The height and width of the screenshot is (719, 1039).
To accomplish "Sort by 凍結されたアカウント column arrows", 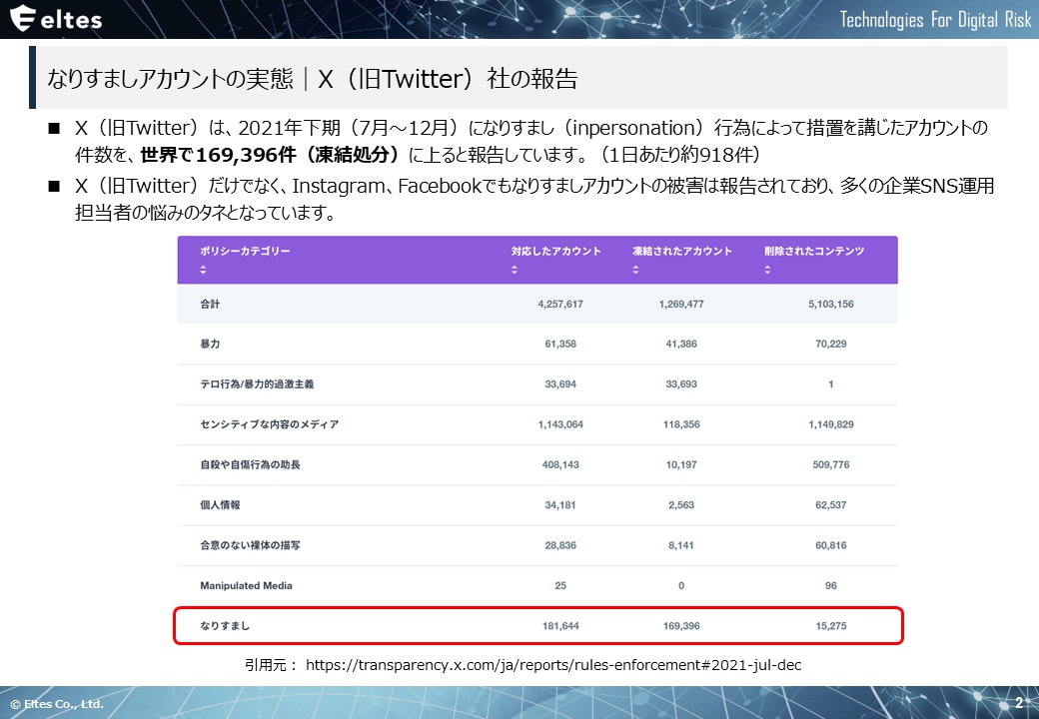I will tap(635, 270).
